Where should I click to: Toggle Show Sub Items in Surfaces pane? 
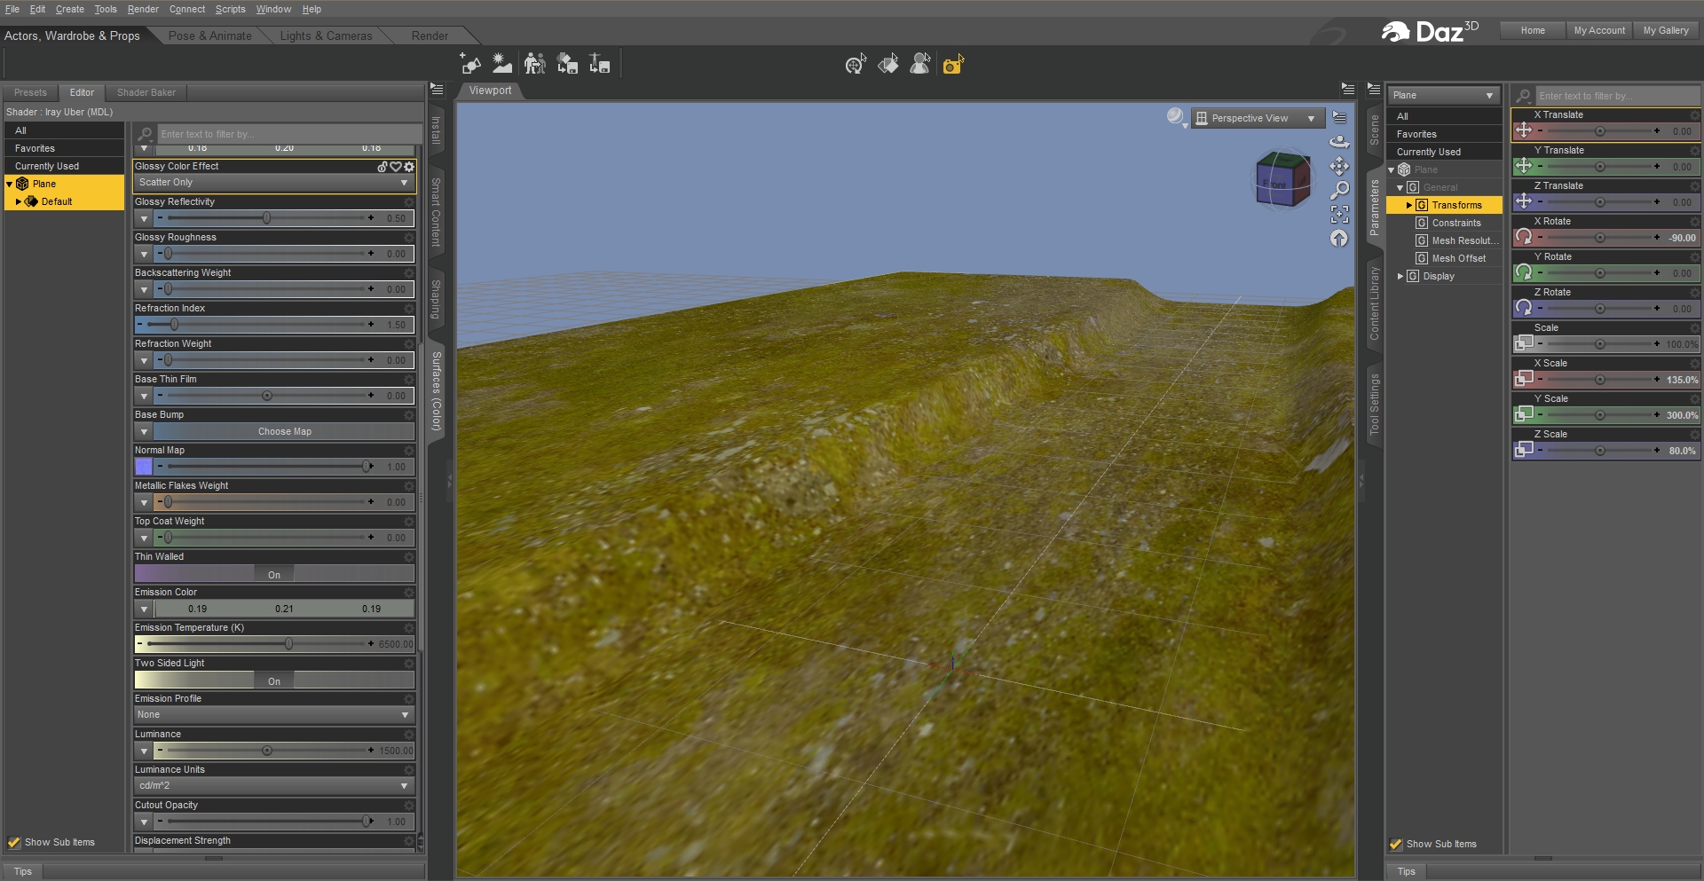coord(14,842)
